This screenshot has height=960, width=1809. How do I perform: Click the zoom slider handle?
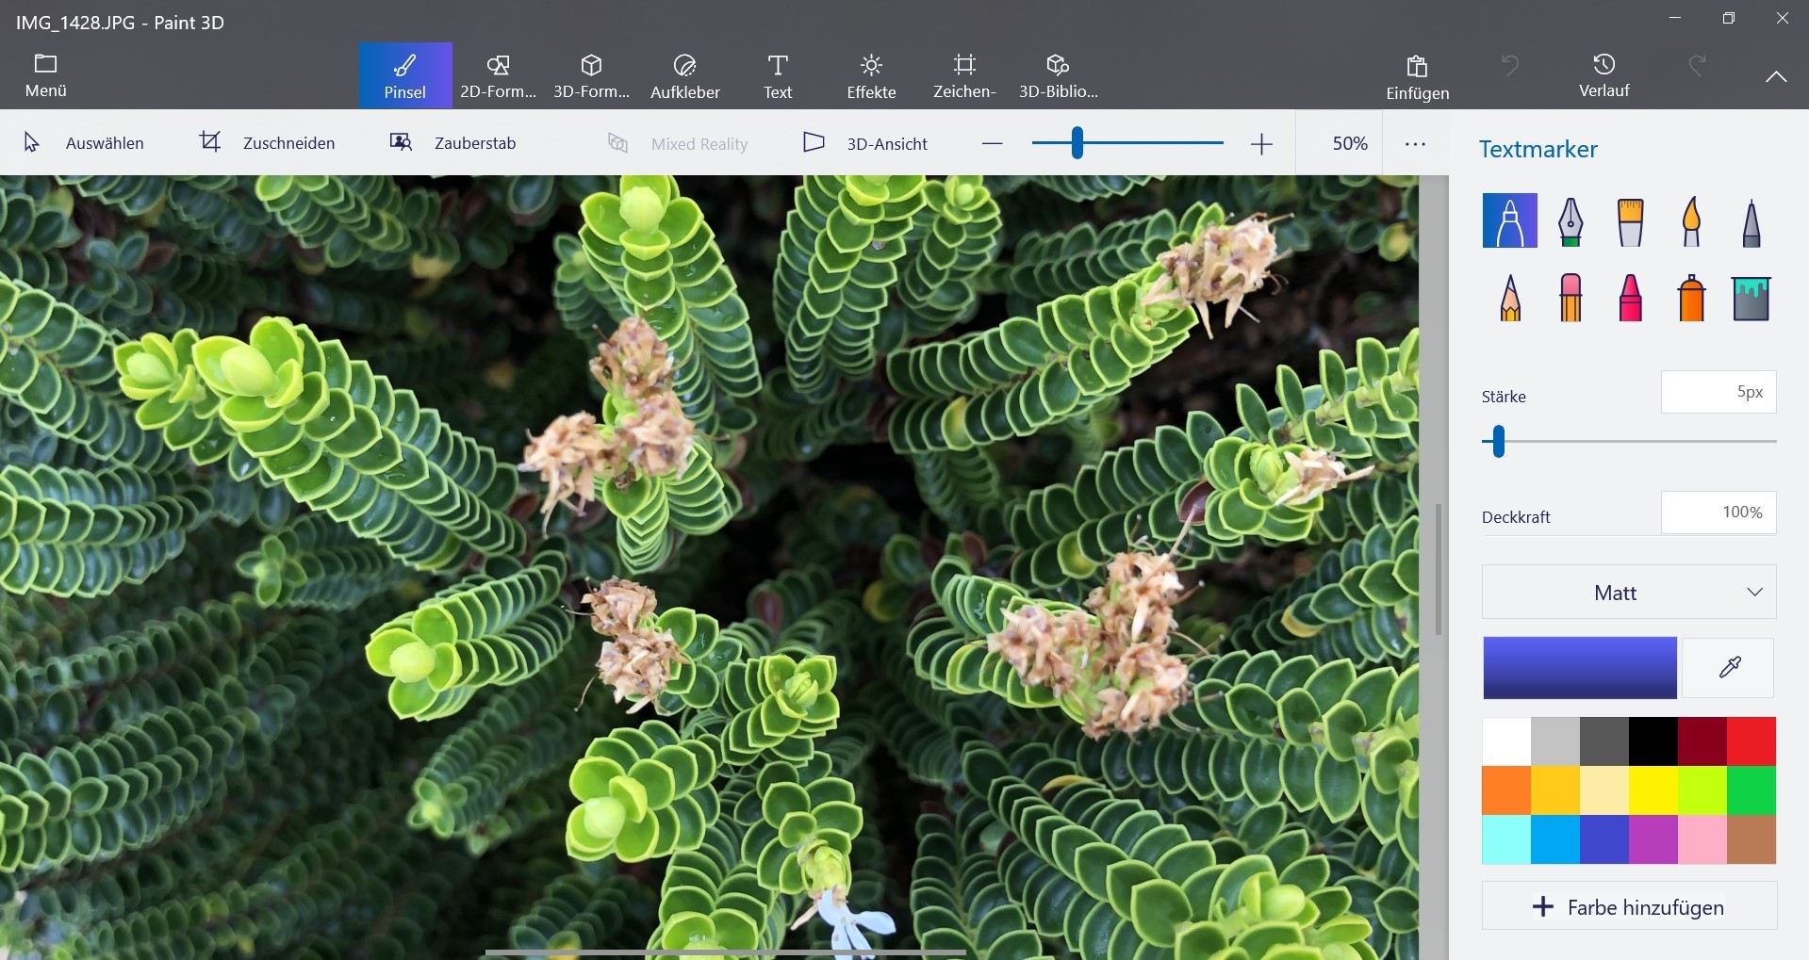(x=1077, y=143)
